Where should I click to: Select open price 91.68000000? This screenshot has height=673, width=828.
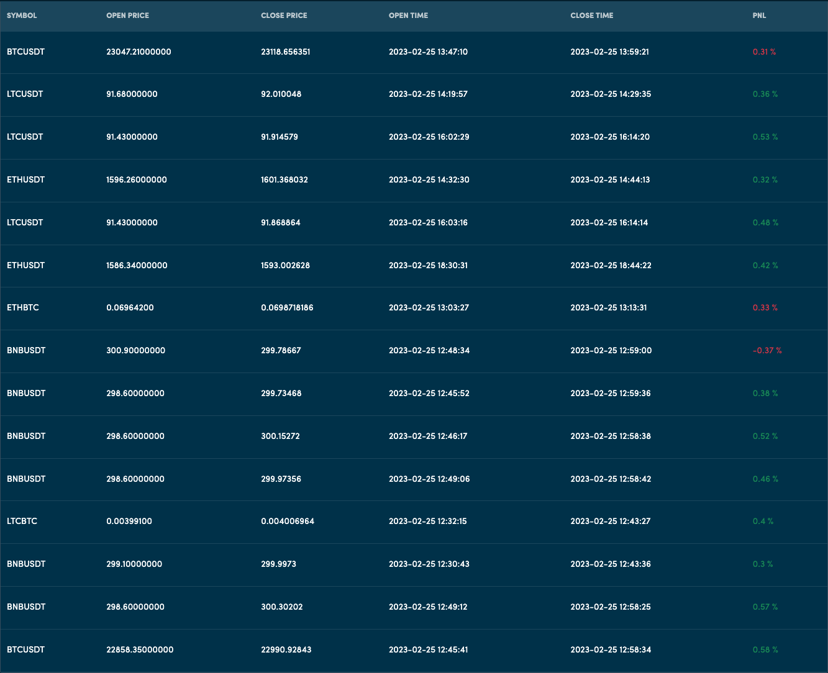(x=132, y=94)
